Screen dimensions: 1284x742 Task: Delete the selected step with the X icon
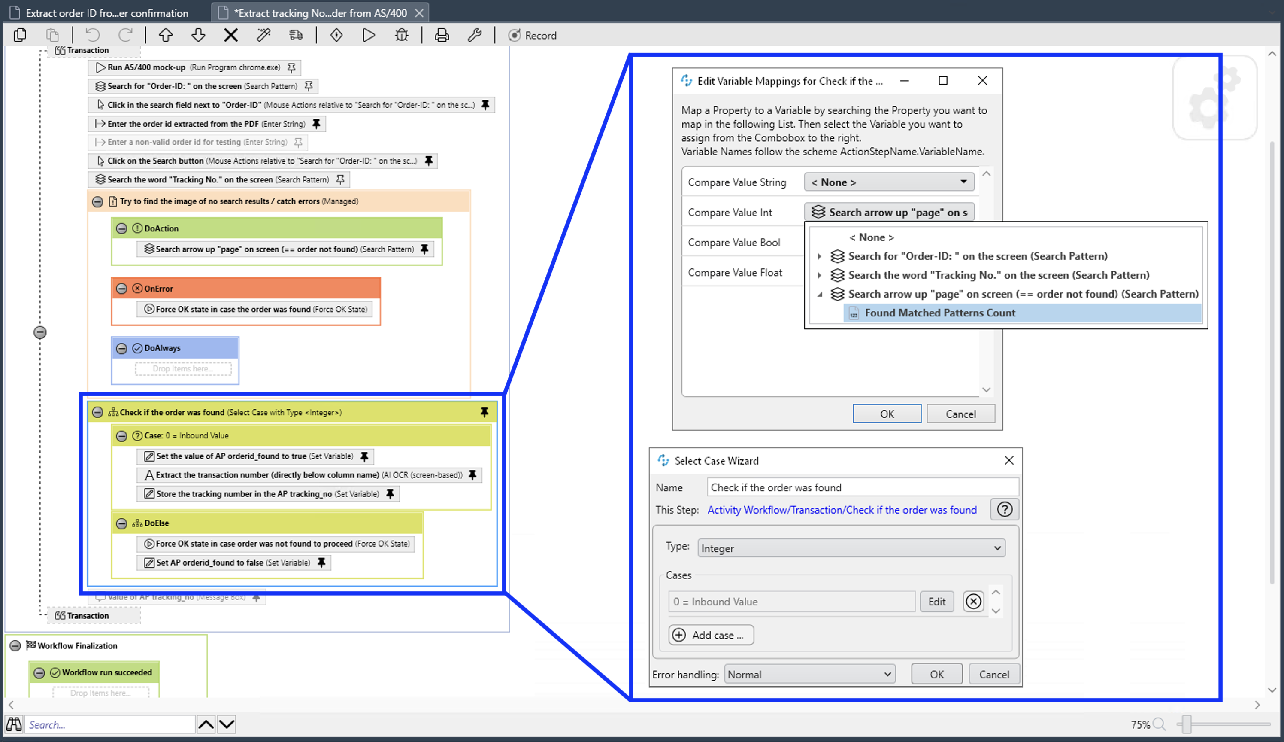230,35
